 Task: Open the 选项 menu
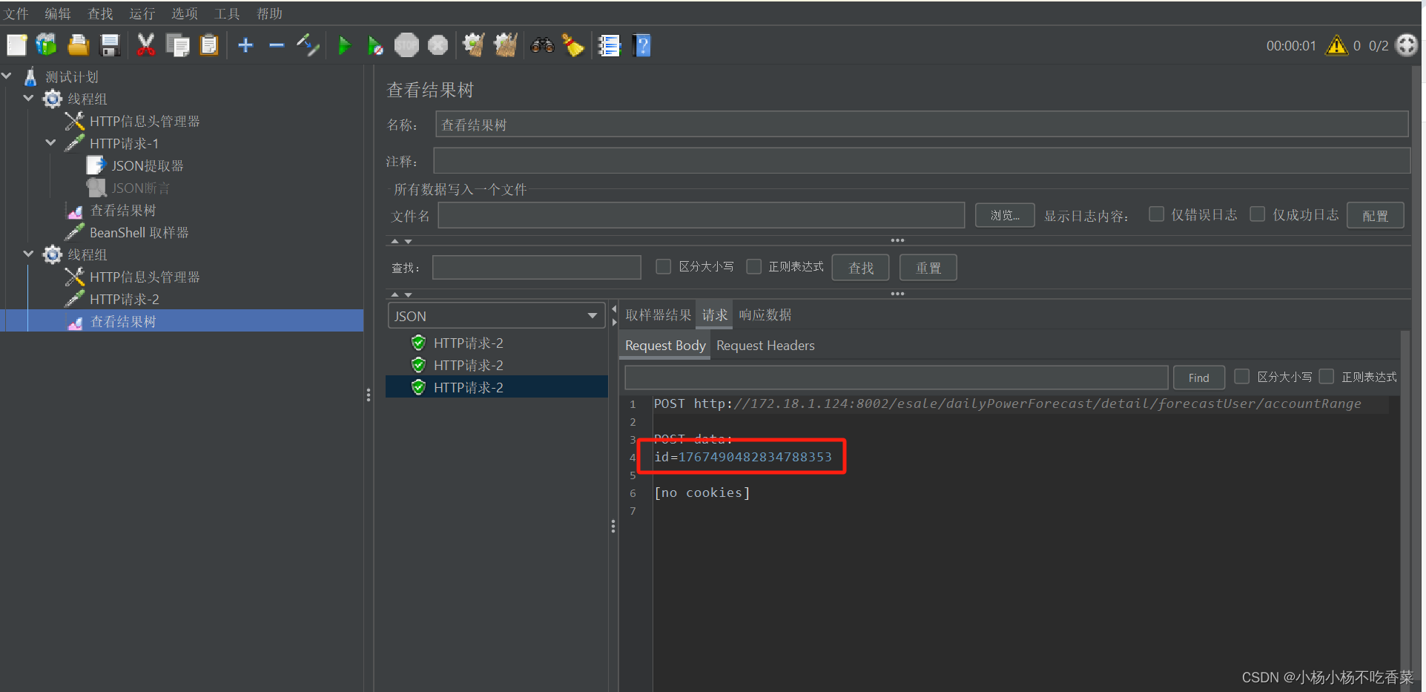pos(185,13)
